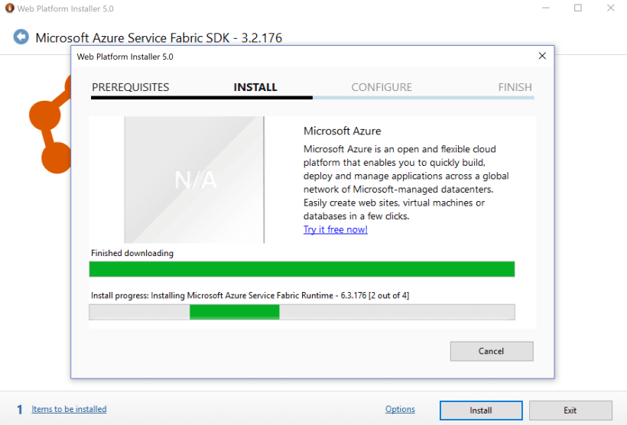This screenshot has width=627, height=425.
Task: Go to the FINISH step tab
Action: click(x=515, y=87)
